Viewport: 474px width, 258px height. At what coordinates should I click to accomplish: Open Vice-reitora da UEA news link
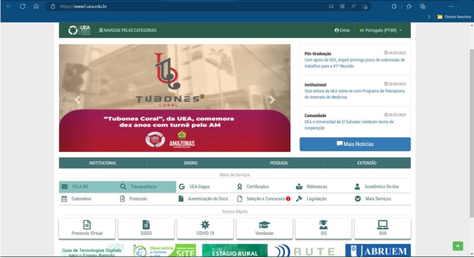pos(354,94)
